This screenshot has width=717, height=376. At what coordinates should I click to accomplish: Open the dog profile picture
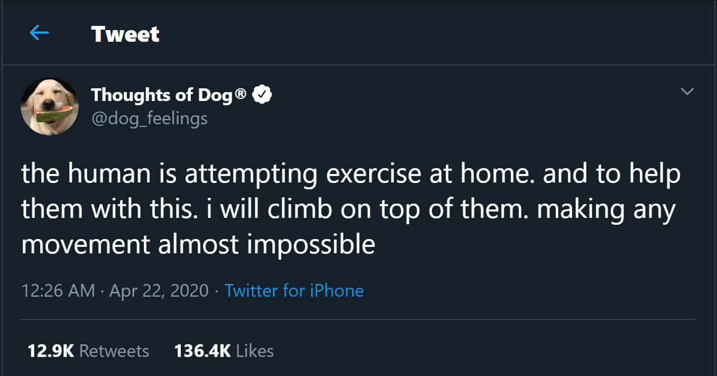point(50,106)
